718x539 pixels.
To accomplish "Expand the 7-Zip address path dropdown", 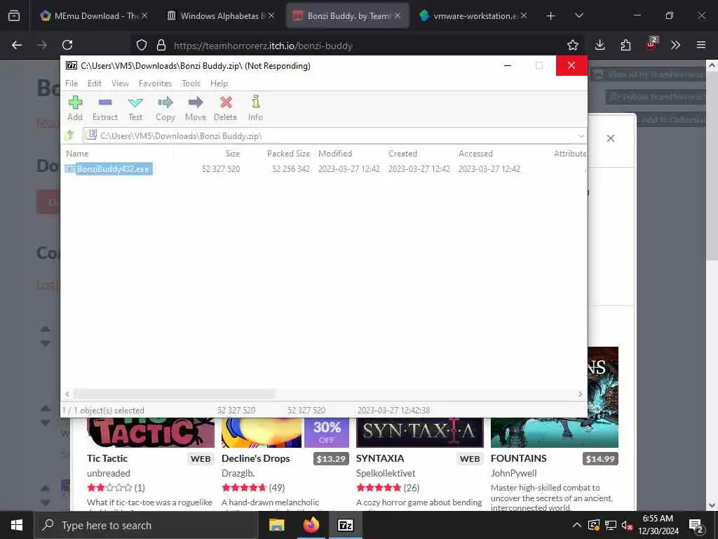I will [x=581, y=135].
